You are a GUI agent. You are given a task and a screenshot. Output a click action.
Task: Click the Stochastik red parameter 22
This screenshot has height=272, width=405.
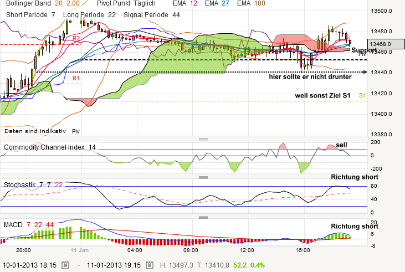pos(59,185)
